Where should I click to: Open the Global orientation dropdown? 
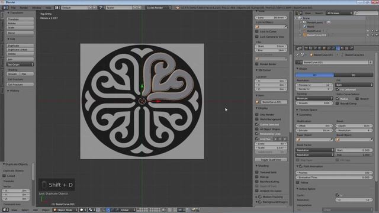[128, 210]
